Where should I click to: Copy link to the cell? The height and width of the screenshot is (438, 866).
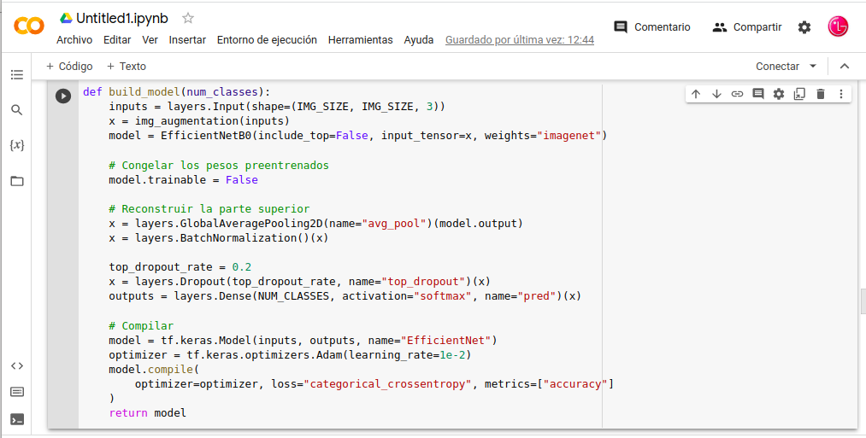[x=737, y=94]
